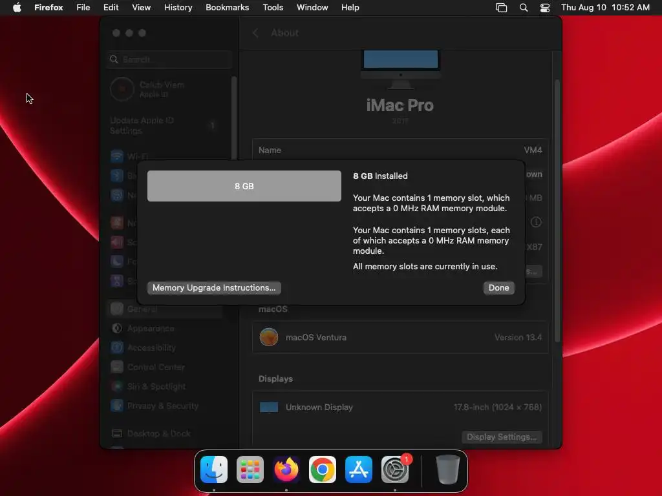The image size is (662, 496).
Task: Click the sidebar vertical scrollbar
Action: pyautogui.click(x=233, y=118)
